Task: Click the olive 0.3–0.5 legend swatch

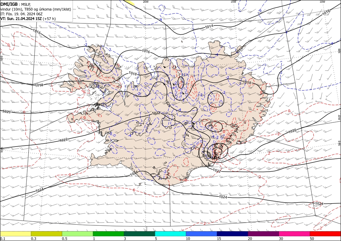Action: 46,234
